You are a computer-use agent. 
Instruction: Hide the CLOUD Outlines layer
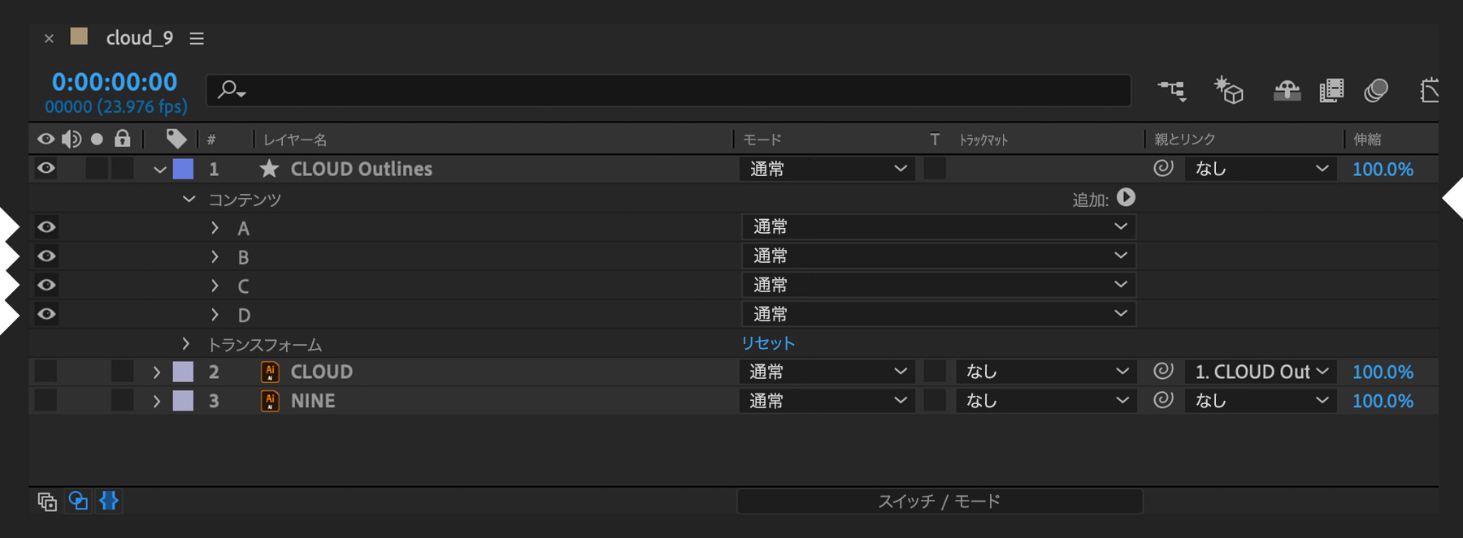point(46,168)
